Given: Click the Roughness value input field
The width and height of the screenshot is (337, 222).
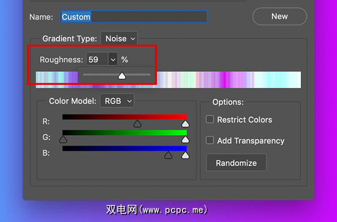Looking at the screenshot, I should click(97, 60).
